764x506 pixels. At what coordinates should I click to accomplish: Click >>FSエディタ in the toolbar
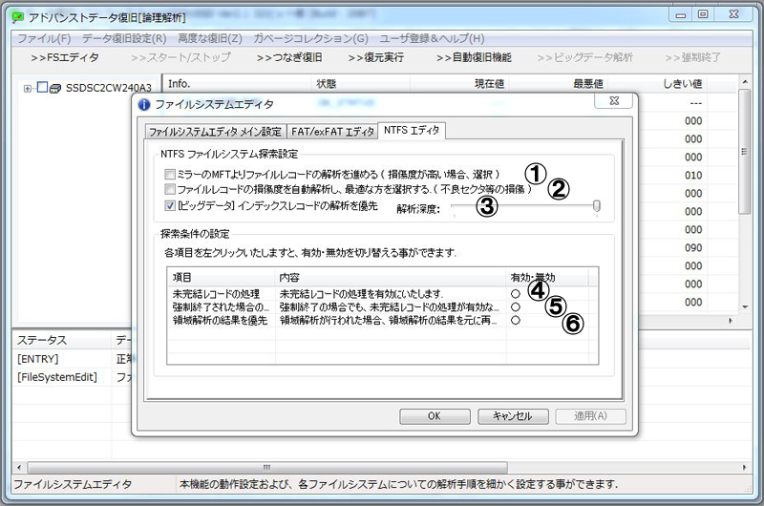[x=65, y=58]
